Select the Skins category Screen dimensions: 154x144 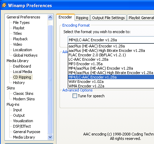(11, 88)
